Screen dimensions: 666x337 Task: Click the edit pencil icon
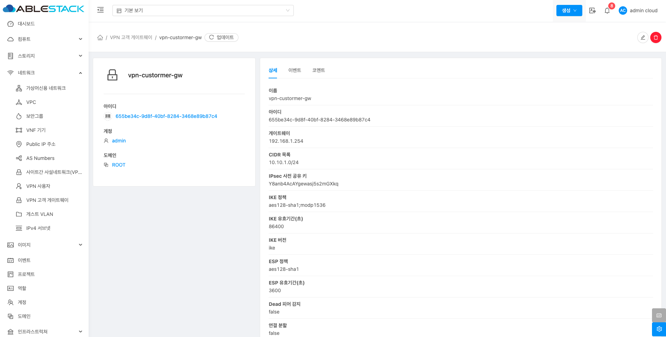643,37
